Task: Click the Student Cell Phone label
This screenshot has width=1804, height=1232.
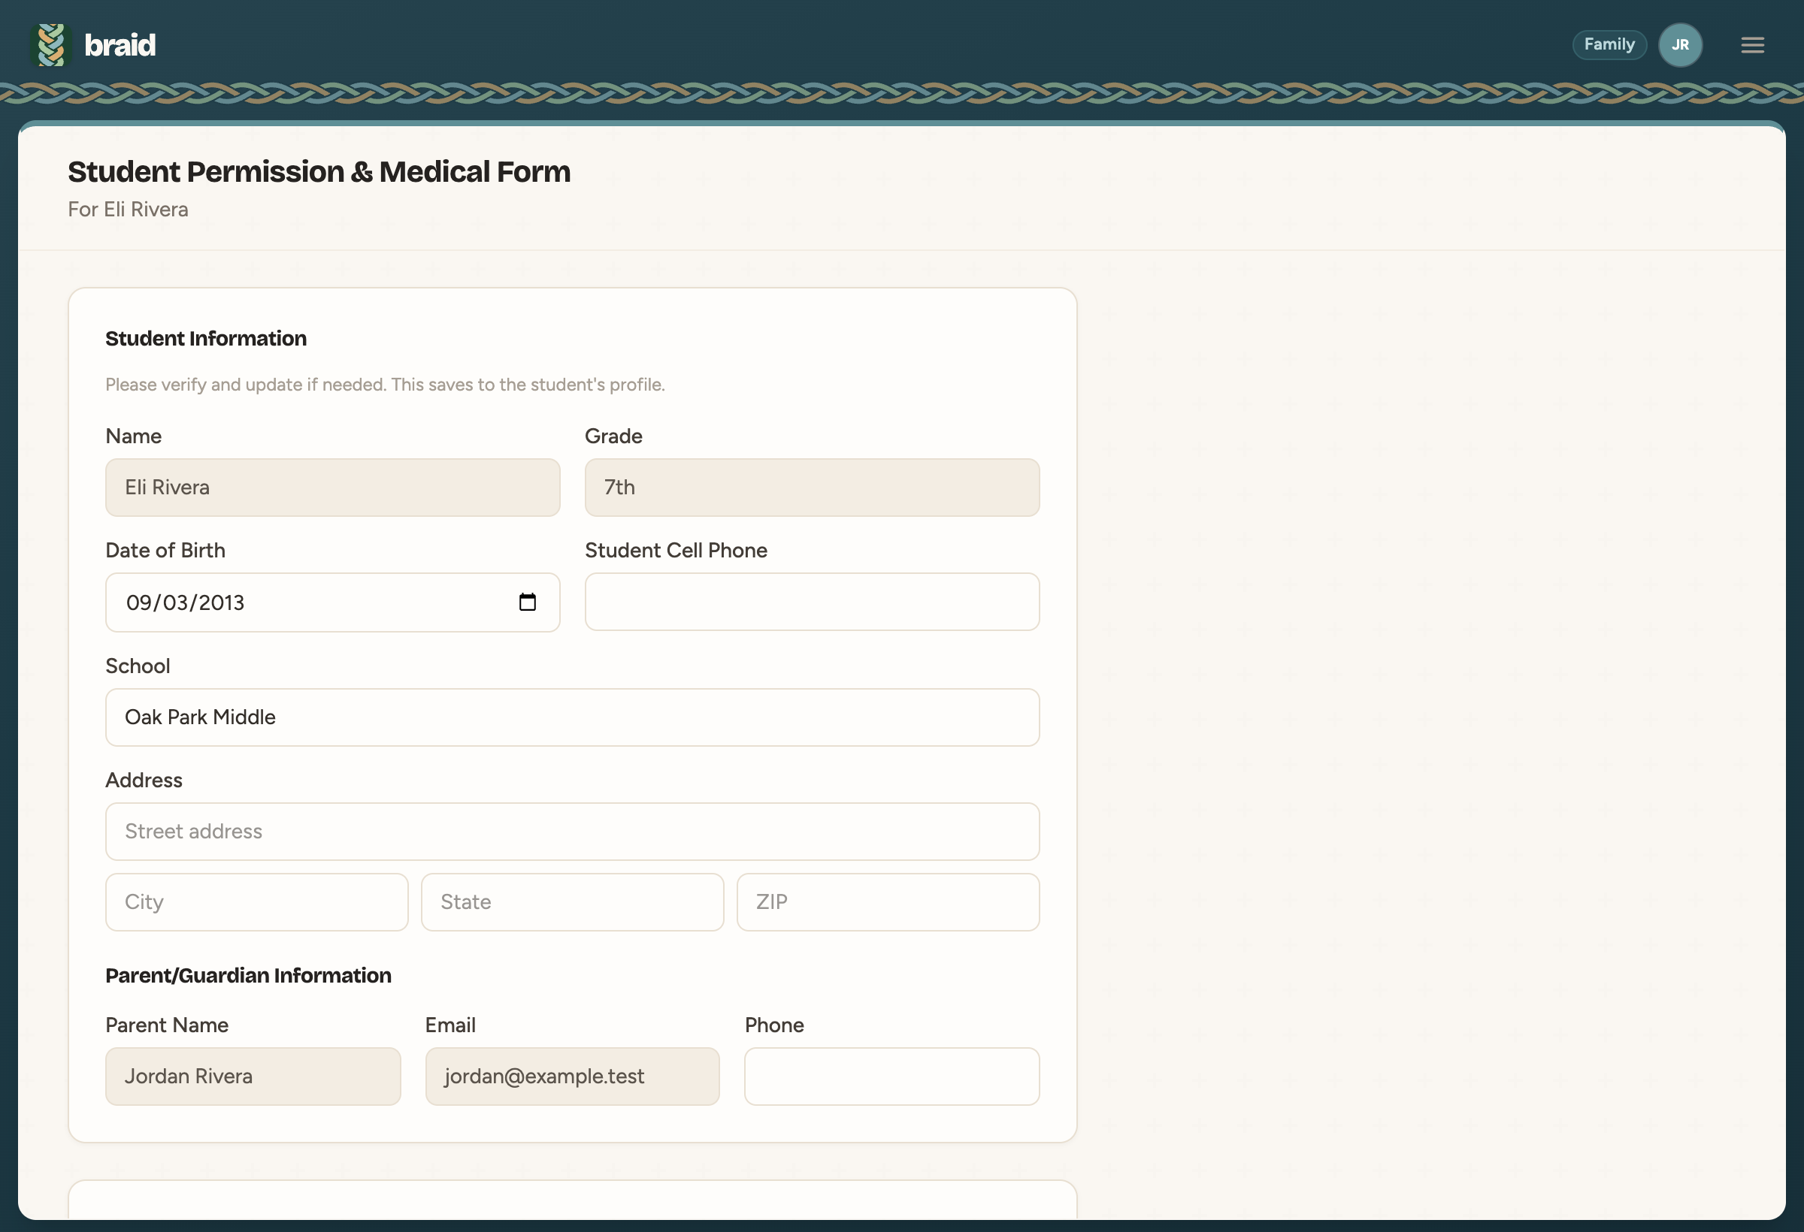Action: tap(675, 550)
